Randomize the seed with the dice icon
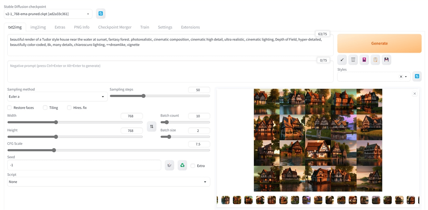 (x=169, y=165)
